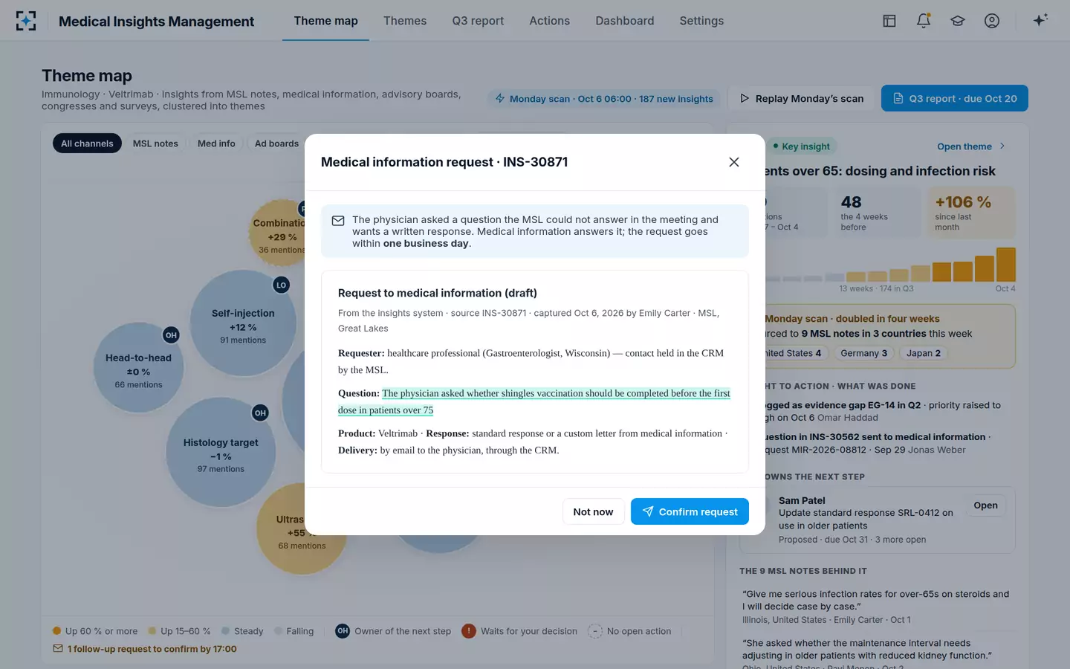Click the red exclamation waits-for-decision legend icon

[469, 631]
